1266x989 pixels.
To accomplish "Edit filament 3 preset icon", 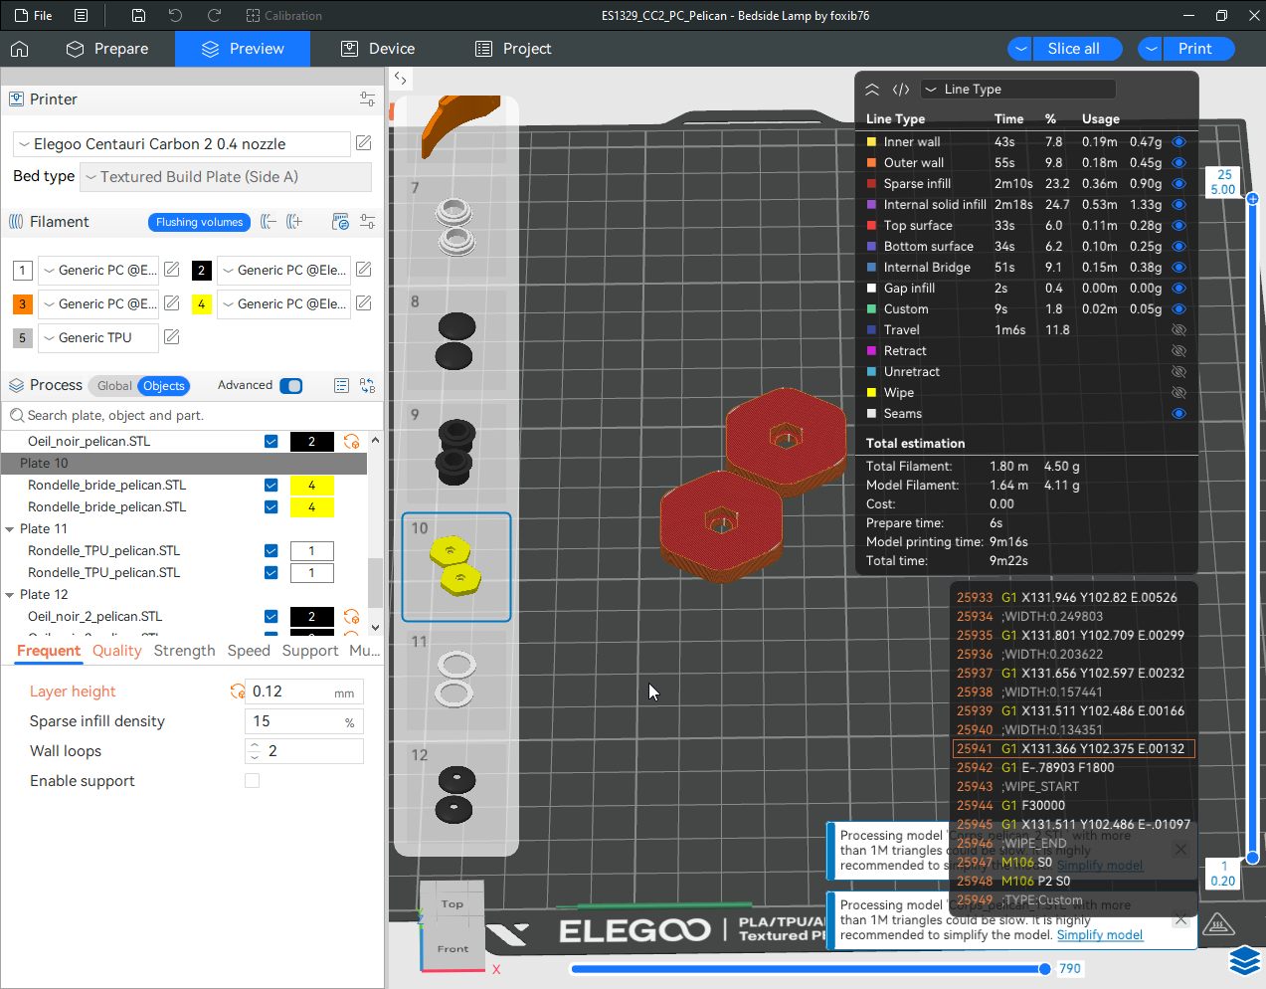I will click(171, 303).
